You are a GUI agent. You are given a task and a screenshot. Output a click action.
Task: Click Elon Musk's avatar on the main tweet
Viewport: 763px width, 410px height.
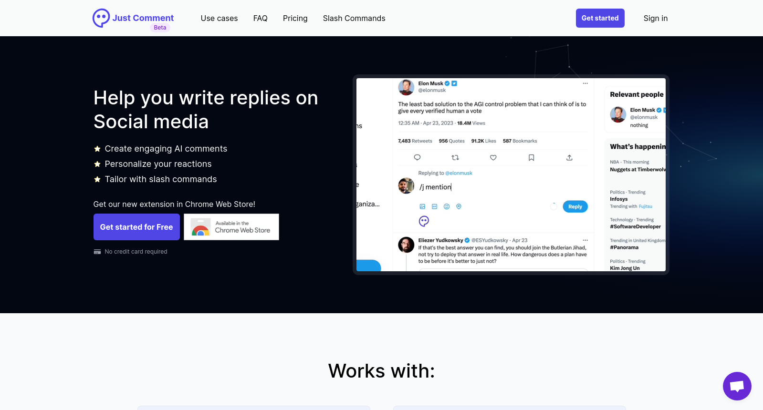(x=406, y=87)
